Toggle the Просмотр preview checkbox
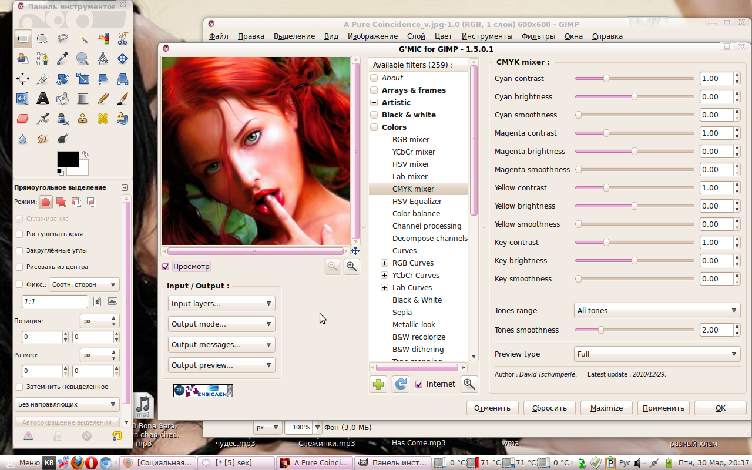 pos(166,267)
